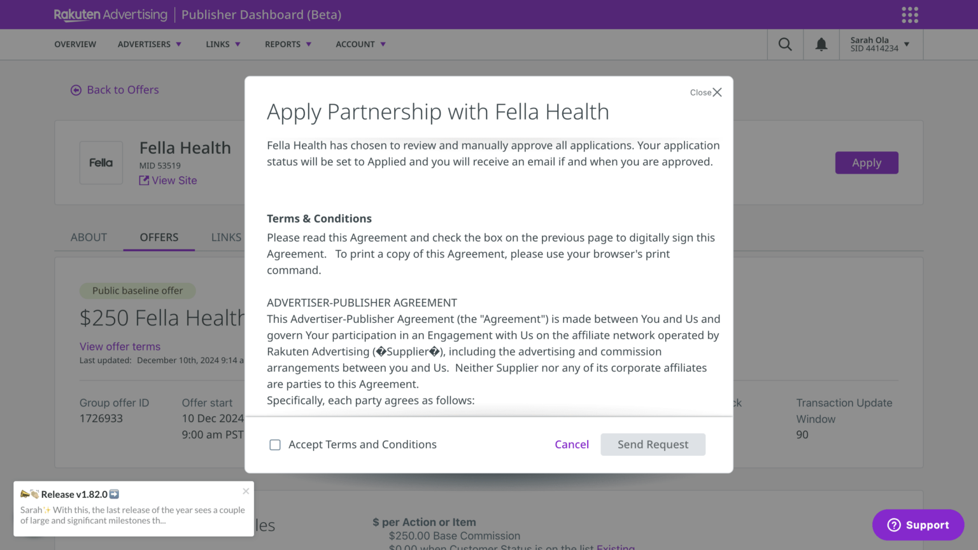View your notifications bell
This screenshot has width=978, height=550.
click(821, 44)
